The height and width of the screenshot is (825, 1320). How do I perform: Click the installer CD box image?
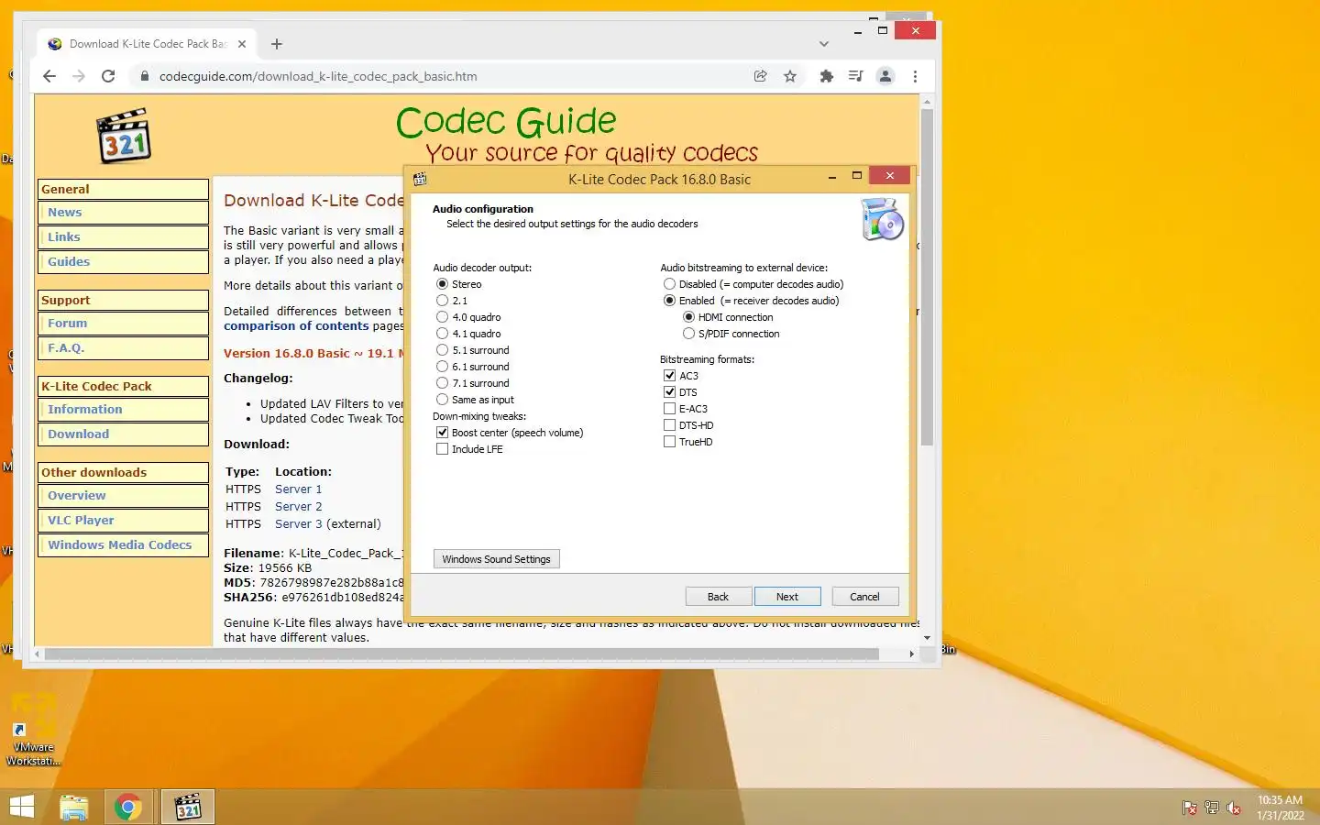click(882, 219)
